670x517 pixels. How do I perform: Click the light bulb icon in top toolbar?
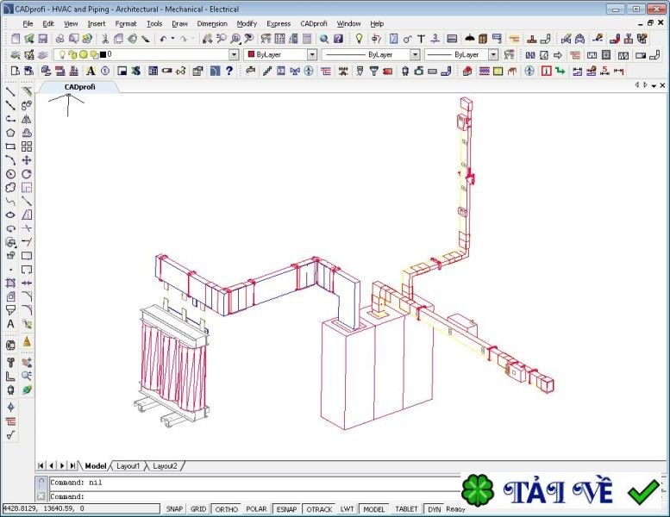click(x=359, y=39)
